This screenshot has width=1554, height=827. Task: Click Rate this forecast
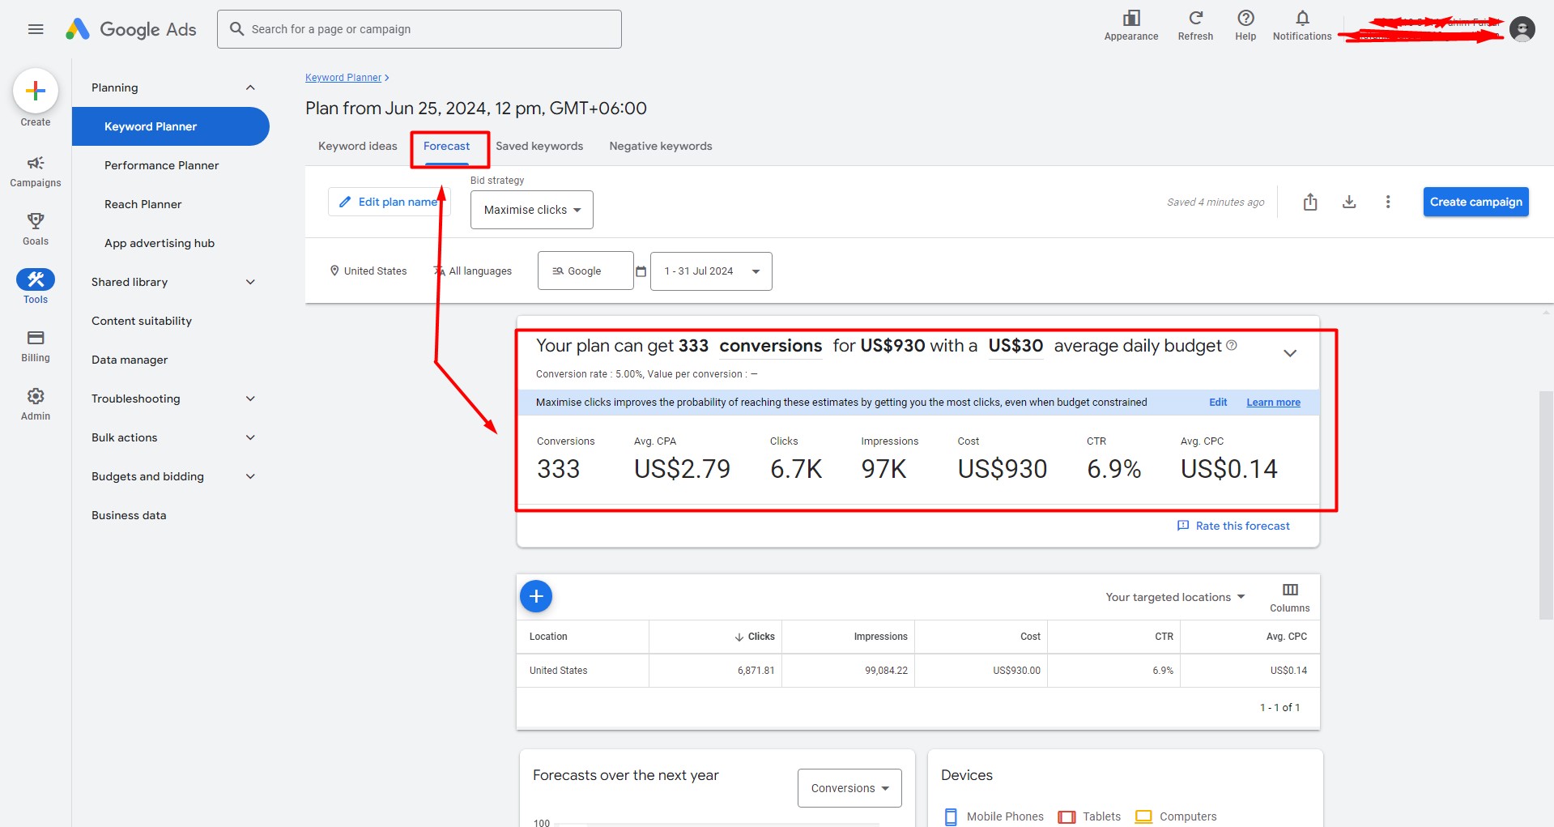[1233, 526]
